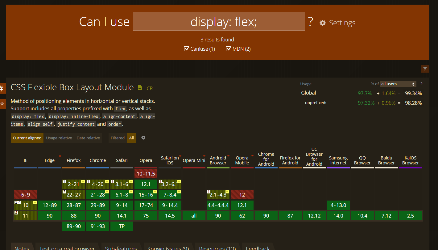Open the Resources (13) tab
Viewport: 438px width, 250px height.
click(x=217, y=247)
